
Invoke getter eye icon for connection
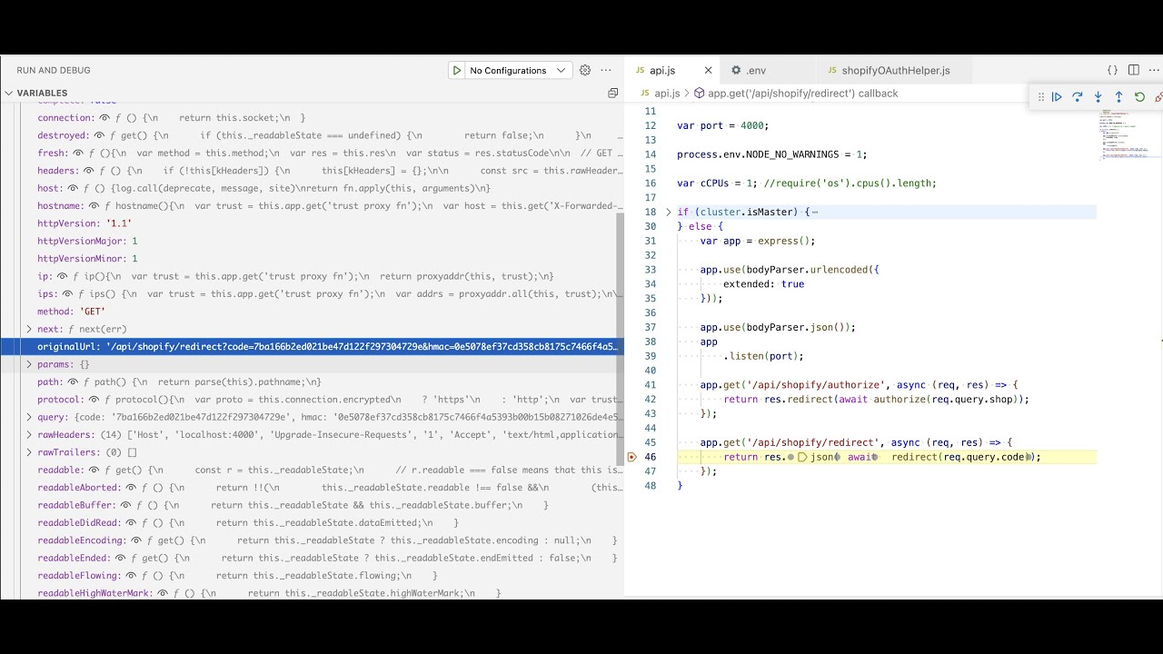point(104,118)
